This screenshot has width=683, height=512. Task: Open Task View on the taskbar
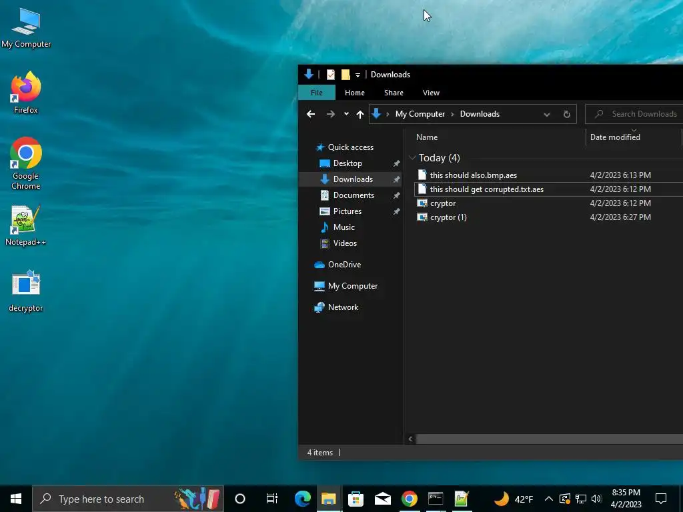272,499
